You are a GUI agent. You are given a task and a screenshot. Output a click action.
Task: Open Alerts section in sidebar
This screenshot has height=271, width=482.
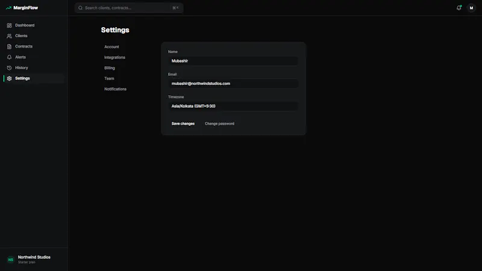point(20,57)
